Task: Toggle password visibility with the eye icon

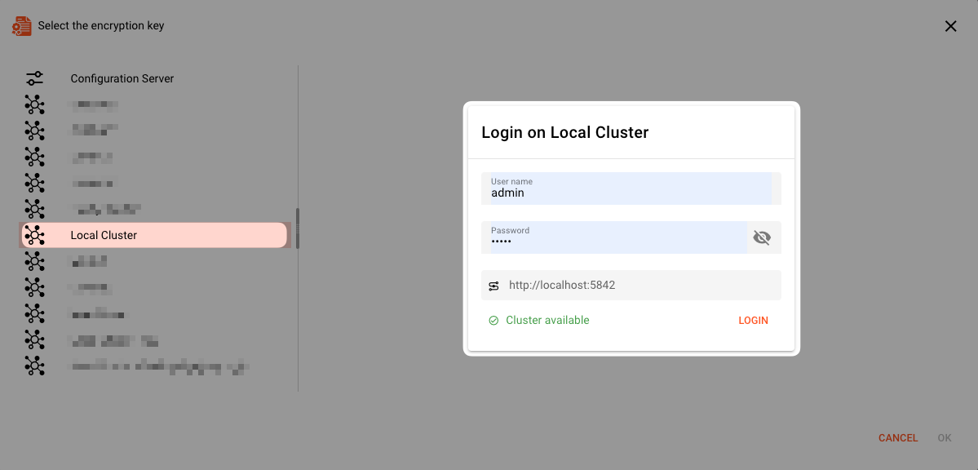Action: [762, 237]
